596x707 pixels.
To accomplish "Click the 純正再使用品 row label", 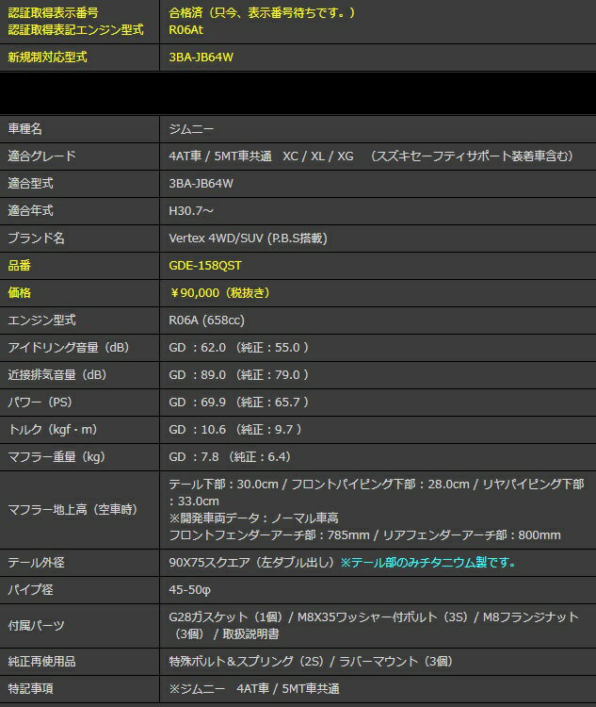I will tap(40, 661).
